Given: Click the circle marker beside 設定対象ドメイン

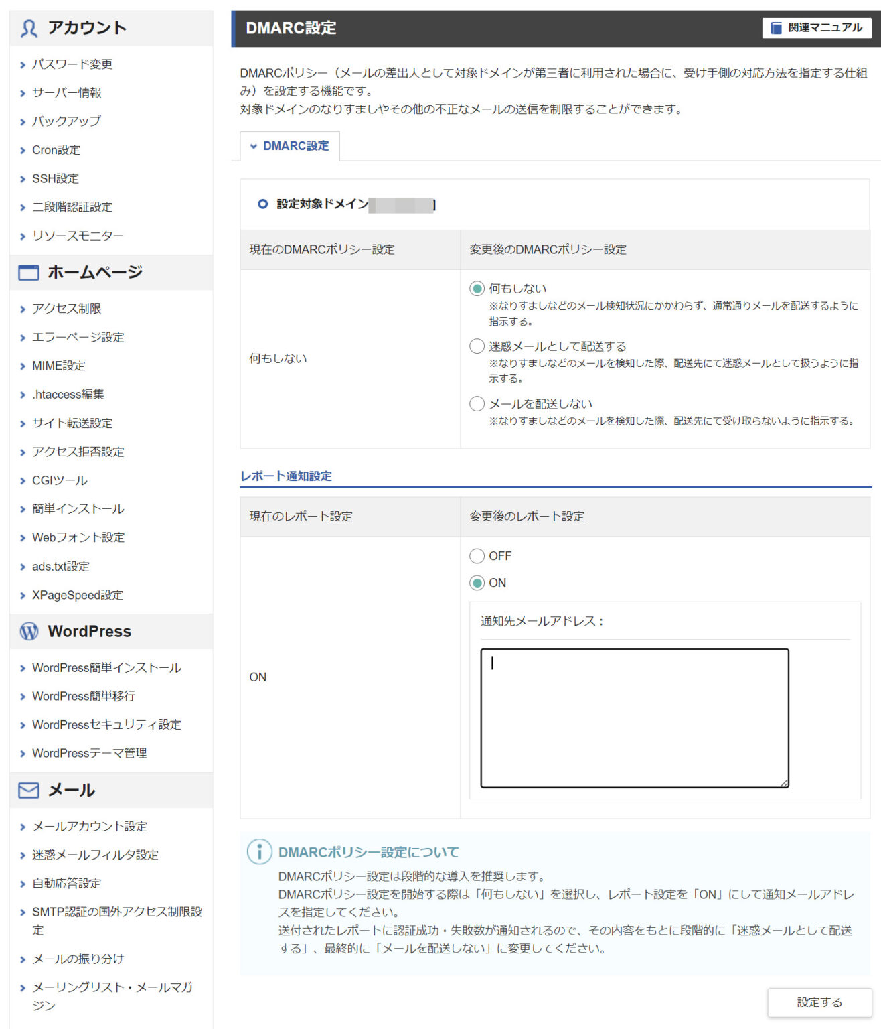Looking at the screenshot, I should coord(262,205).
